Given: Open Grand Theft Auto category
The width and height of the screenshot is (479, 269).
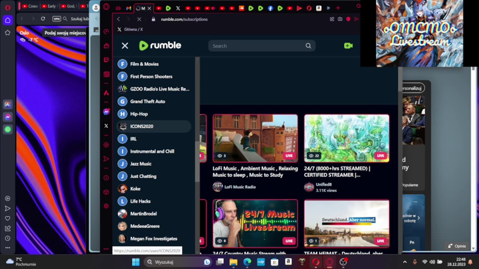Looking at the screenshot, I should pyautogui.click(x=154, y=101).
